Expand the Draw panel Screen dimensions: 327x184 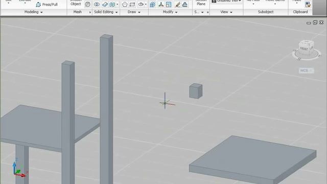(x=134, y=12)
